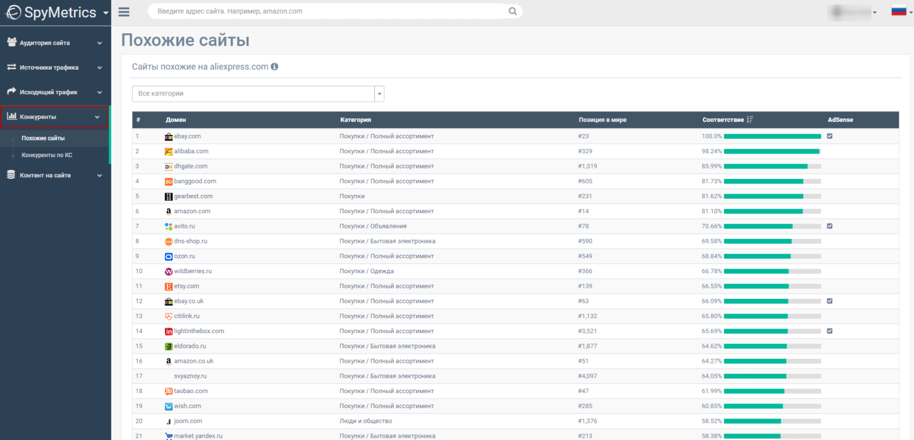The height and width of the screenshot is (440, 914).
Task: Open the SpyMetrics logo dropdown caret
Action: (x=106, y=13)
